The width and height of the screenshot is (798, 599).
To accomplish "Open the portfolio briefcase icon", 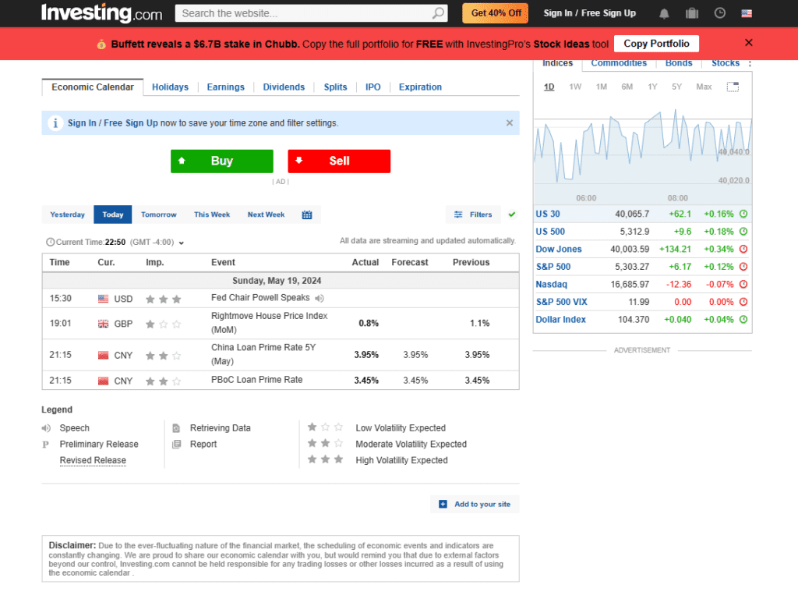I will coord(692,13).
